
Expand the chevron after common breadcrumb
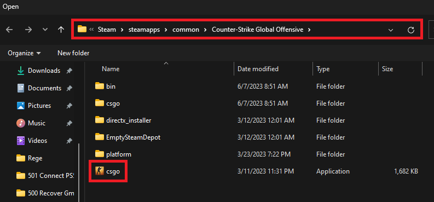click(205, 30)
